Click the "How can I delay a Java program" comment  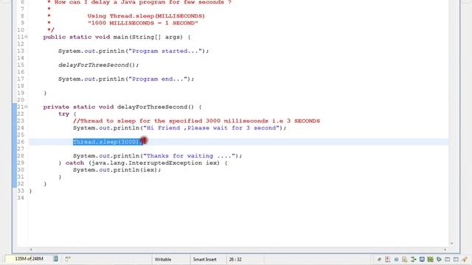pyautogui.click(x=142, y=2)
